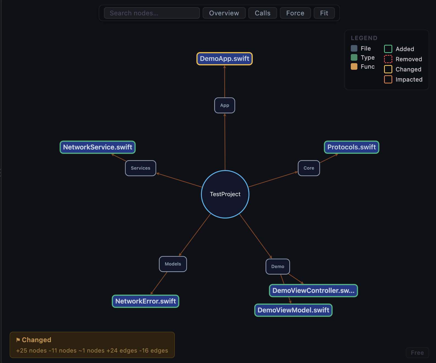Image resolution: width=436 pixels, height=363 pixels.
Task: Click the Free badge button
Action: (x=417, y=353)
